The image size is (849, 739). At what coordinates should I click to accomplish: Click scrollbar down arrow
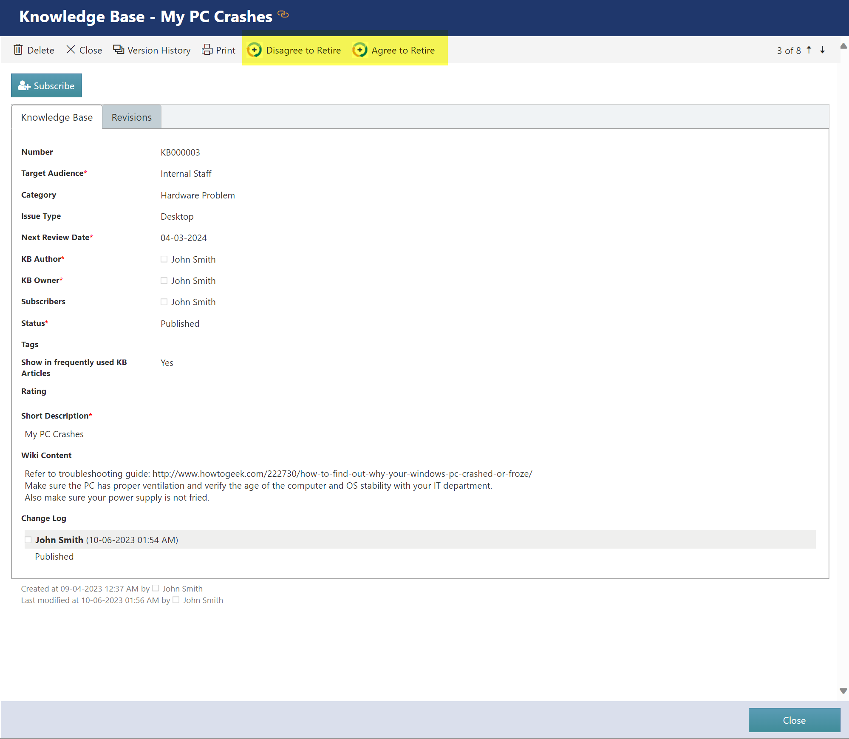click(x=843, y=691)
